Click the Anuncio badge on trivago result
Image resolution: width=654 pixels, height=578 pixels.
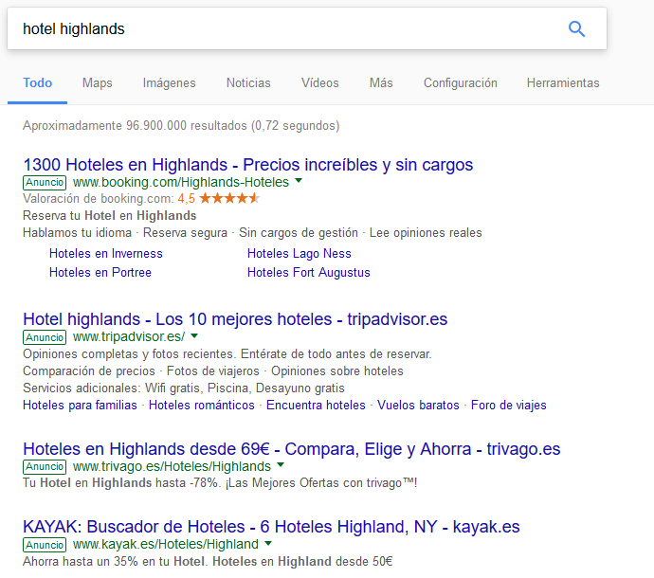tap(45, 466)
